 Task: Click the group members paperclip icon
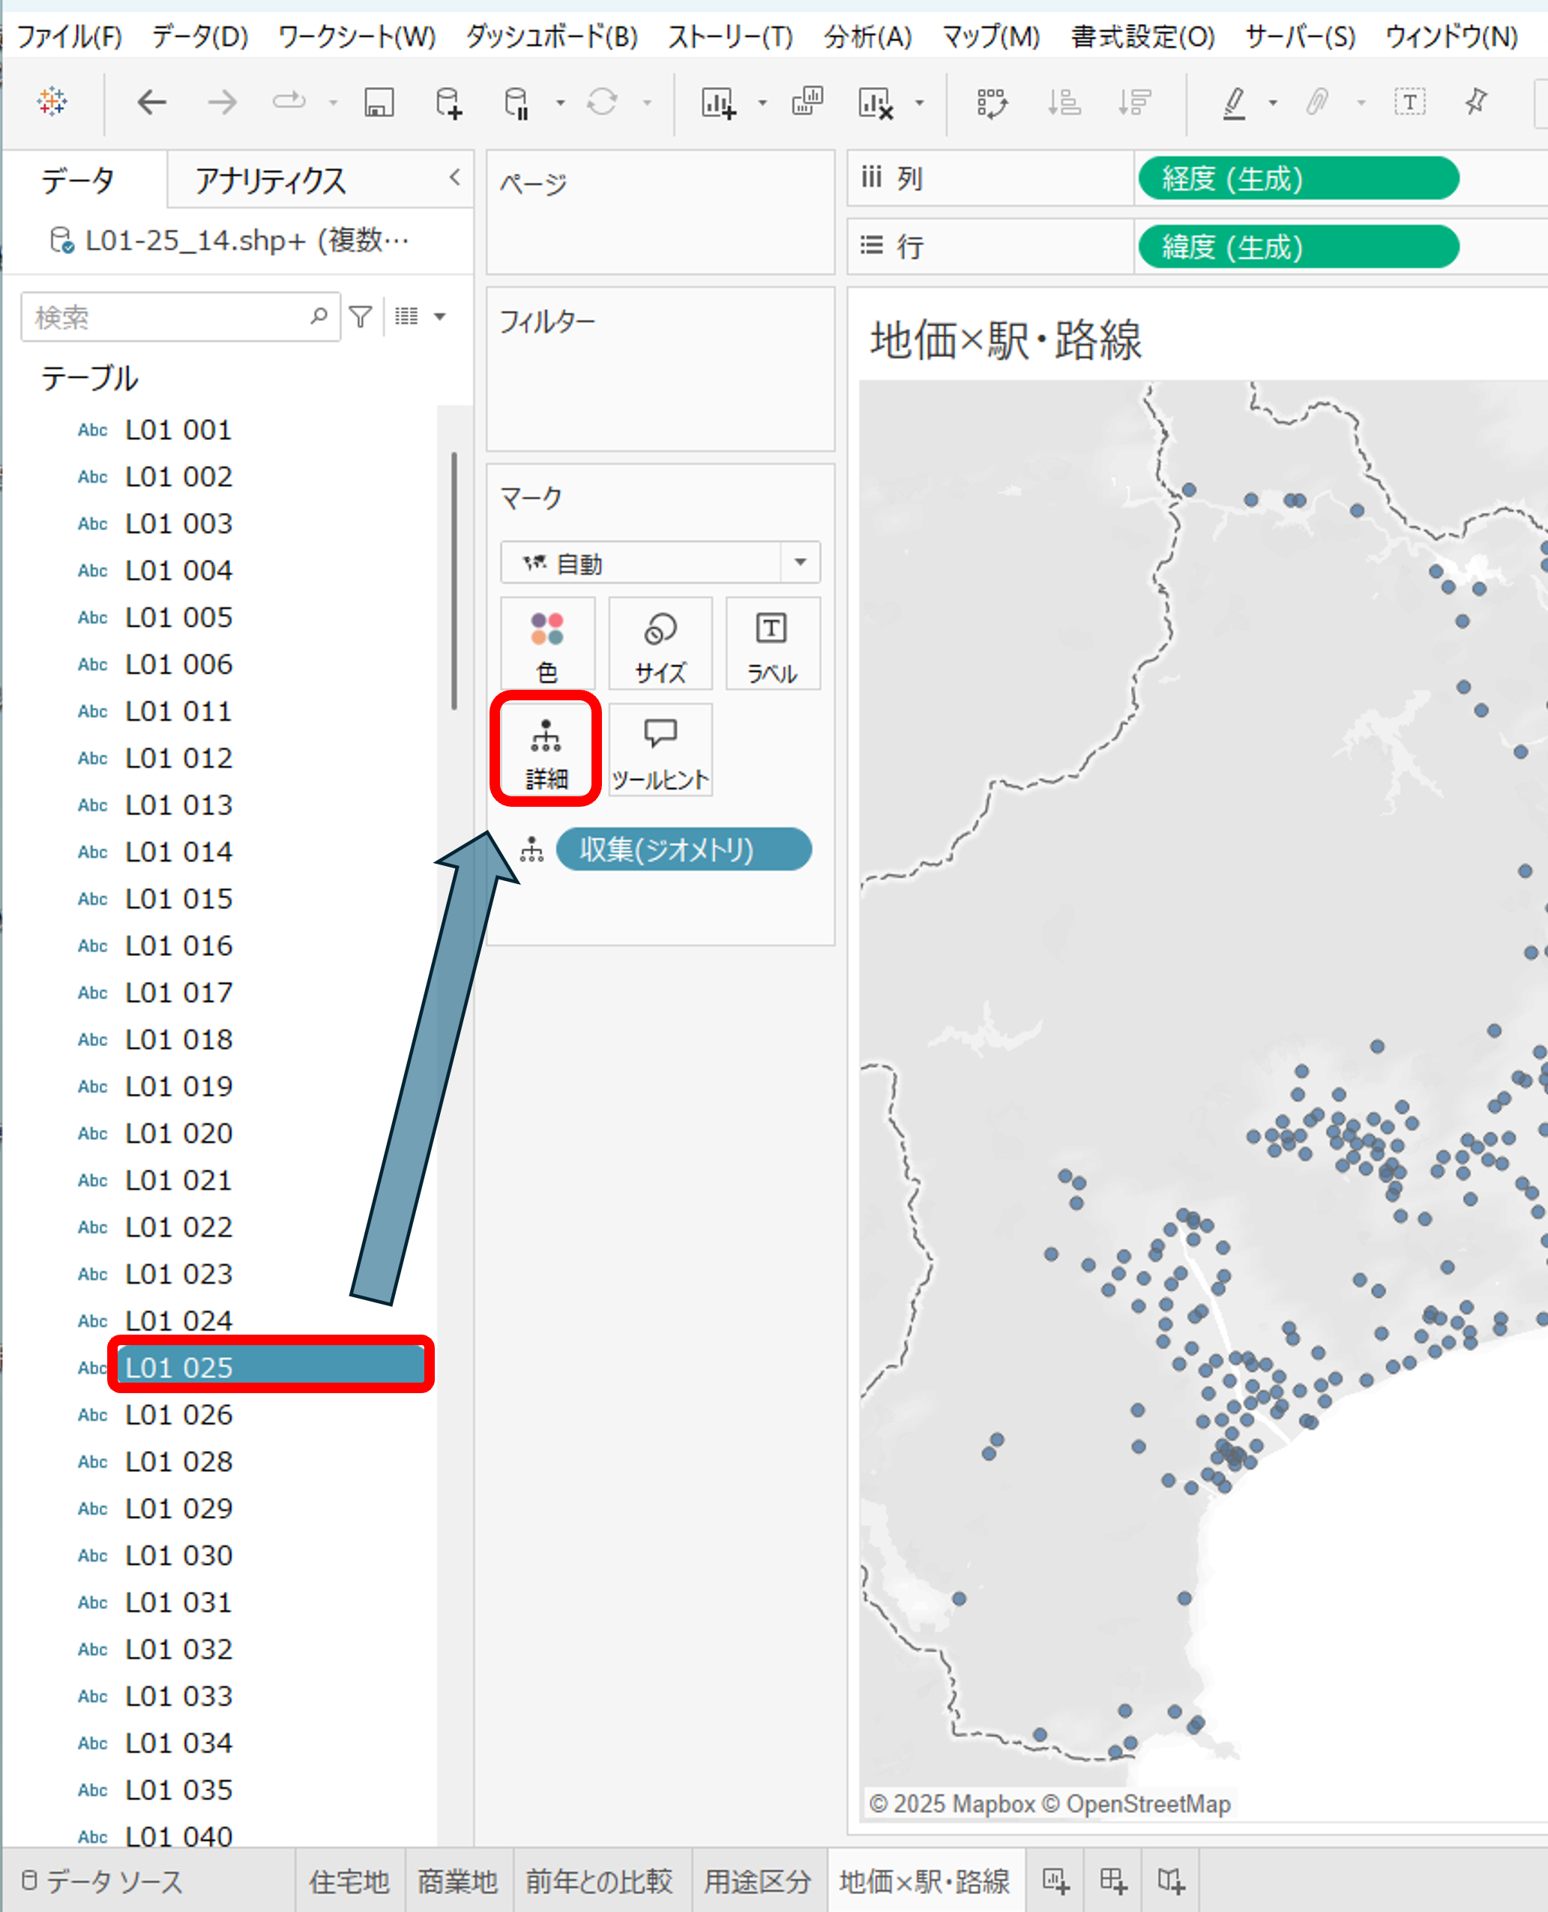pos(1317,103)
